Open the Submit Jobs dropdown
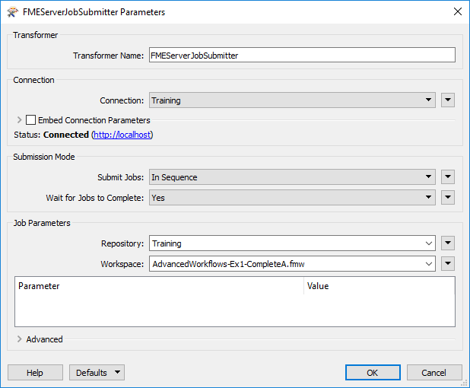This screenshot has width=470, height=388. [292, 177]
